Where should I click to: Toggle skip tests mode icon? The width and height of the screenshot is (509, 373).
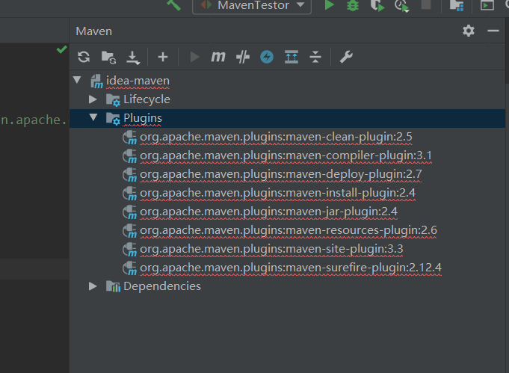pos(243,57)
